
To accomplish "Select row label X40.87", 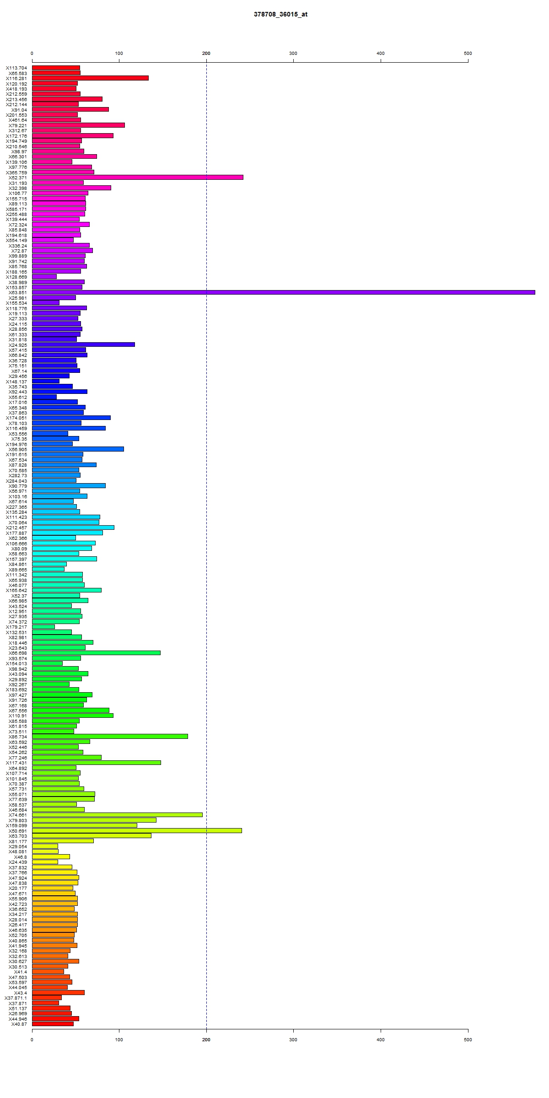I will 19,1024.
